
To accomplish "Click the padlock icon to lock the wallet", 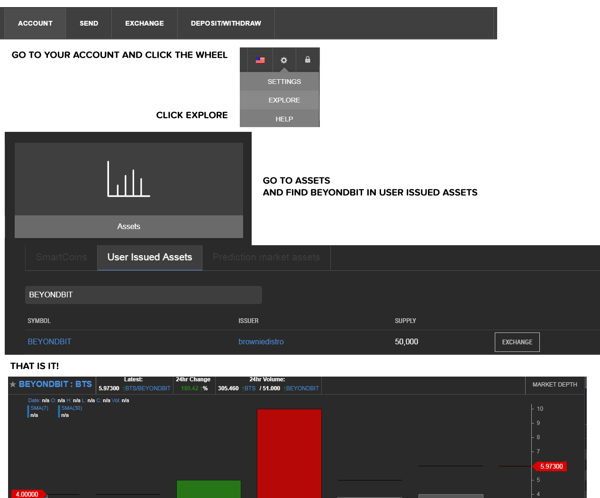I will 307,60.
